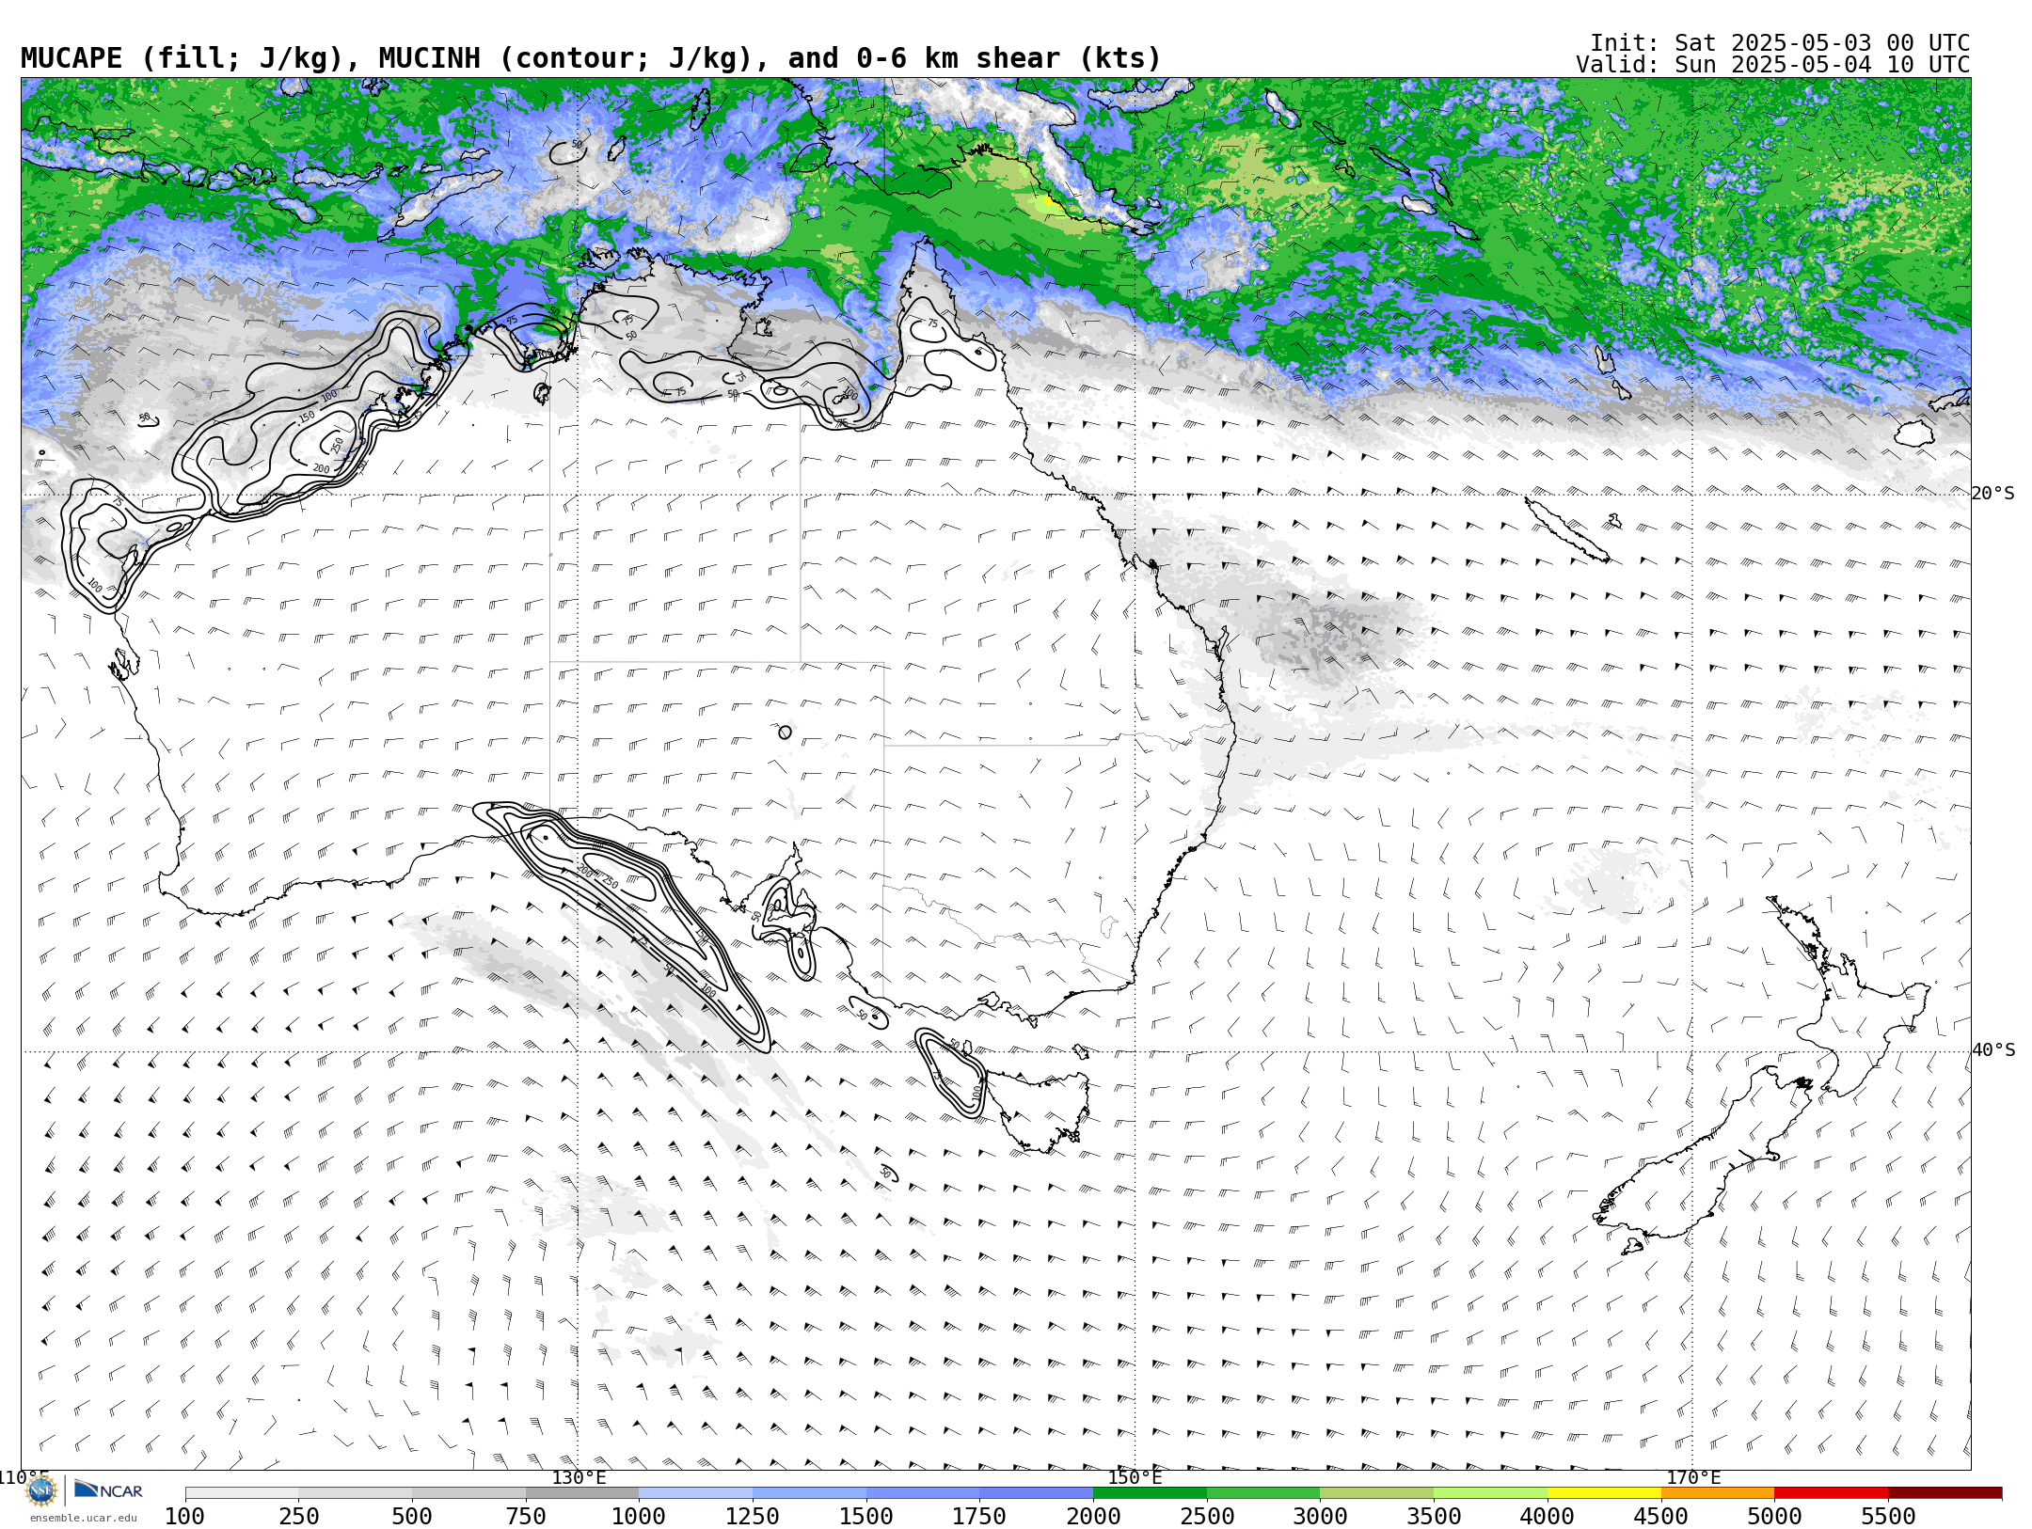Open the ensemble.ucar.edu link text

83,1518
